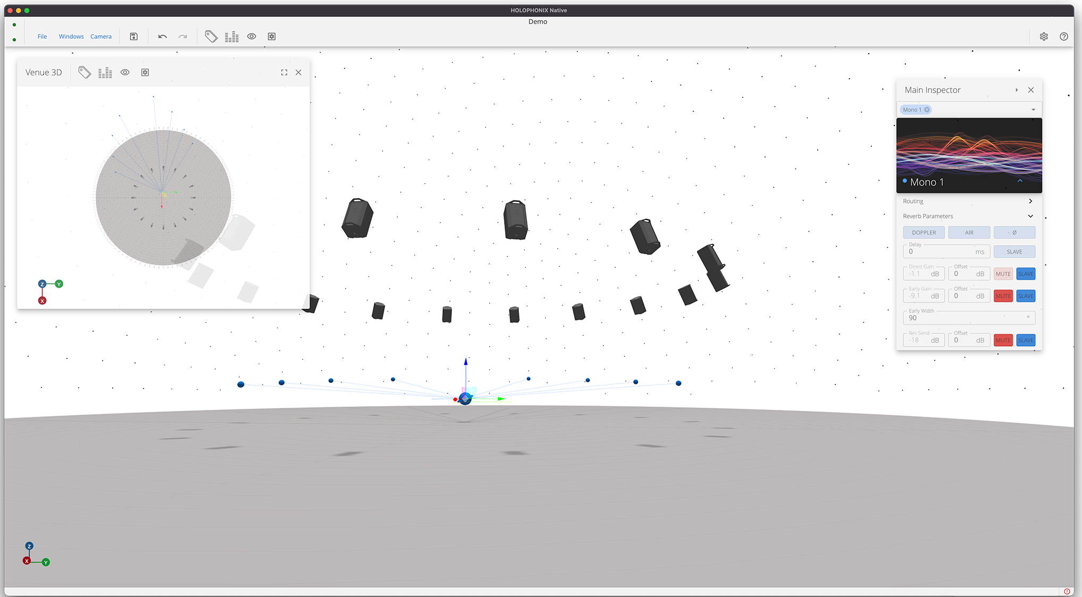The width and height of the screenshot is (1082, 597).
Task: Click the SLAVE button next to Delay
Action: point(1014,251)
